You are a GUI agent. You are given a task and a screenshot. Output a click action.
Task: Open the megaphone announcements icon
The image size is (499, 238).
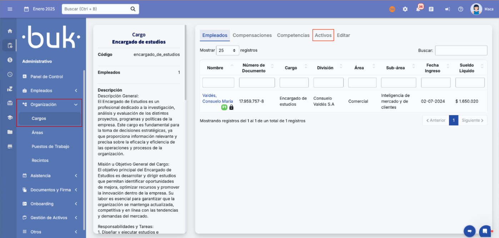pyautogui.click(x=447, y=9)
